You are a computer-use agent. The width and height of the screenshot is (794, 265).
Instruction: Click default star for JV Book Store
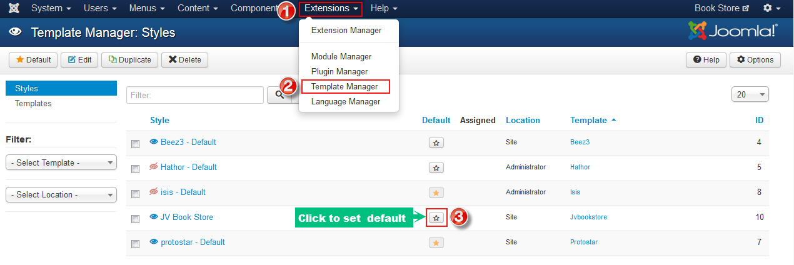tap(437, 217)
